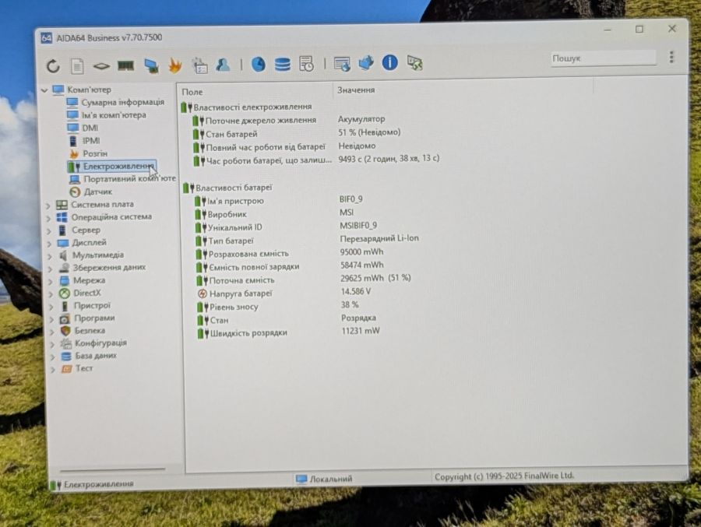This screenshot has width=701, height=527.
Task: Click the user account toolbar icon
Action: point(223,65)
